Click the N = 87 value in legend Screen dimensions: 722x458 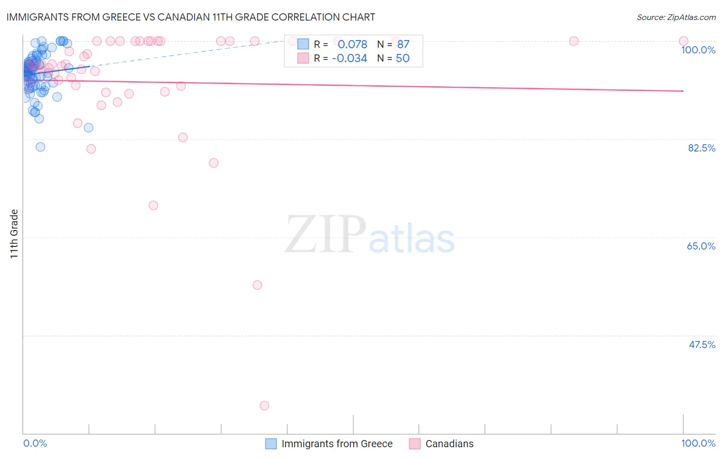(393, 45)
